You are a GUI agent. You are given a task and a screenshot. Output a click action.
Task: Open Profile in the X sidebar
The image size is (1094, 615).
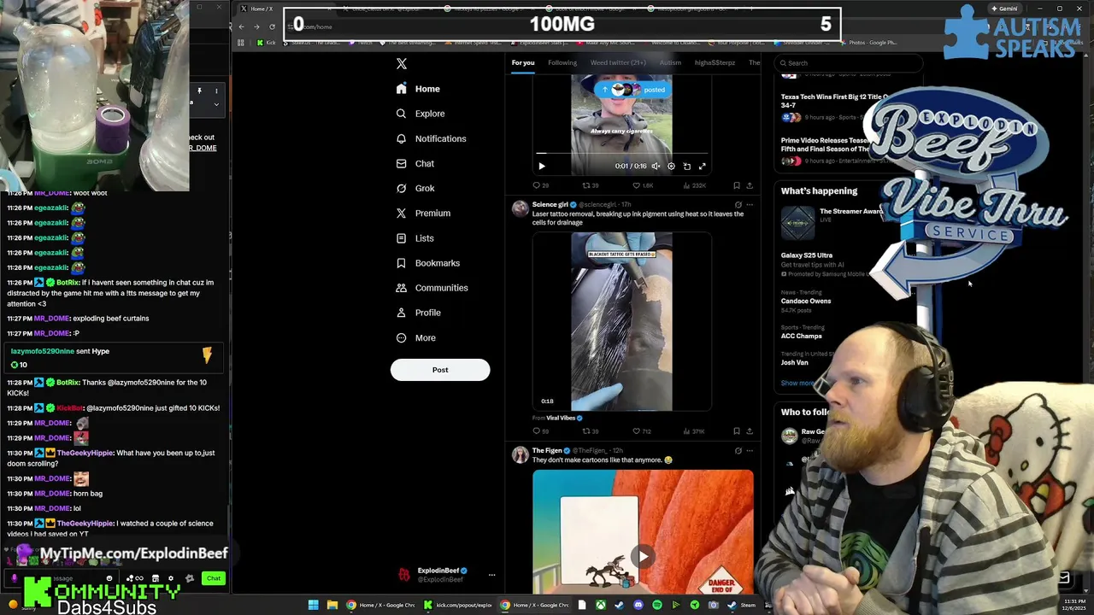[419, 313]
